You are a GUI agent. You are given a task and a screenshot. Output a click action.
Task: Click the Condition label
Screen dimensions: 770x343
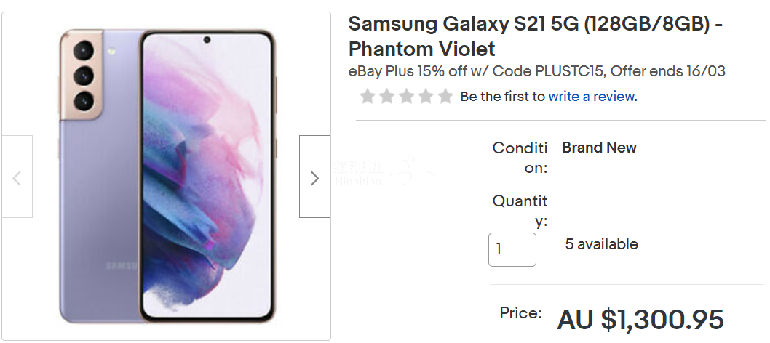pos(520,158)
